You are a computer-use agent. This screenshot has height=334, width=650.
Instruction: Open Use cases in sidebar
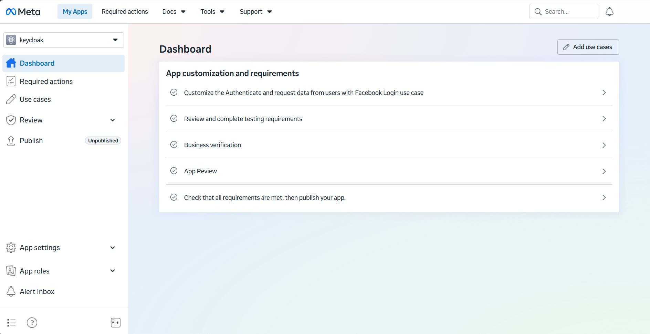[64, 99]
